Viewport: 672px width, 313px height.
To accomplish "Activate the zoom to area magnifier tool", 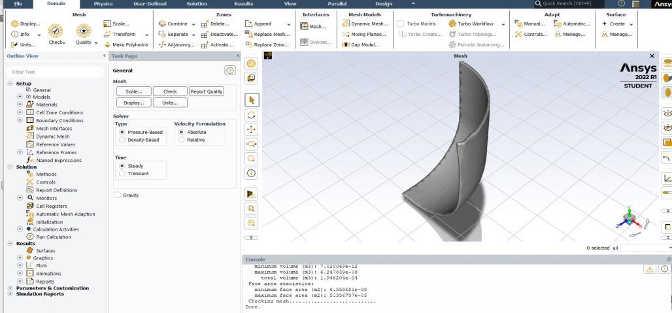I will 252,159.
